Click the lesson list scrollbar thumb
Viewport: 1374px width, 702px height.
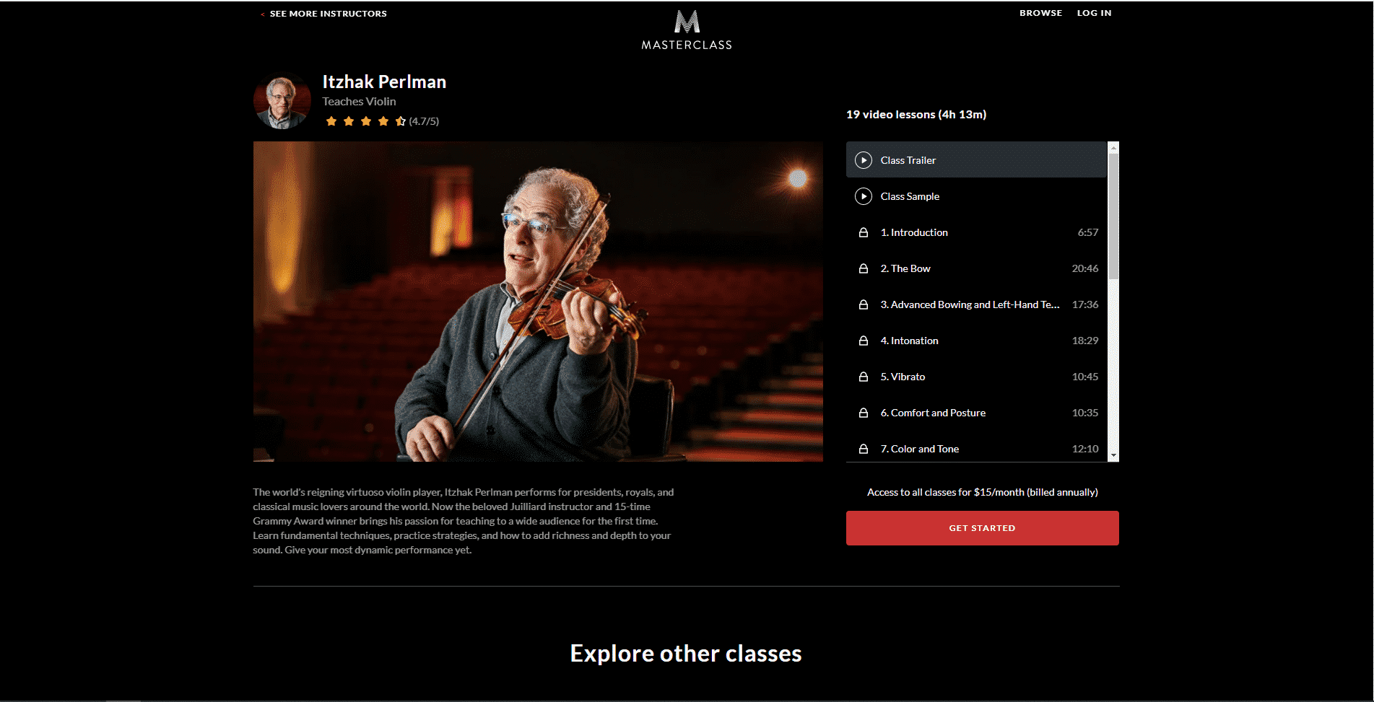click(1113, 216)
